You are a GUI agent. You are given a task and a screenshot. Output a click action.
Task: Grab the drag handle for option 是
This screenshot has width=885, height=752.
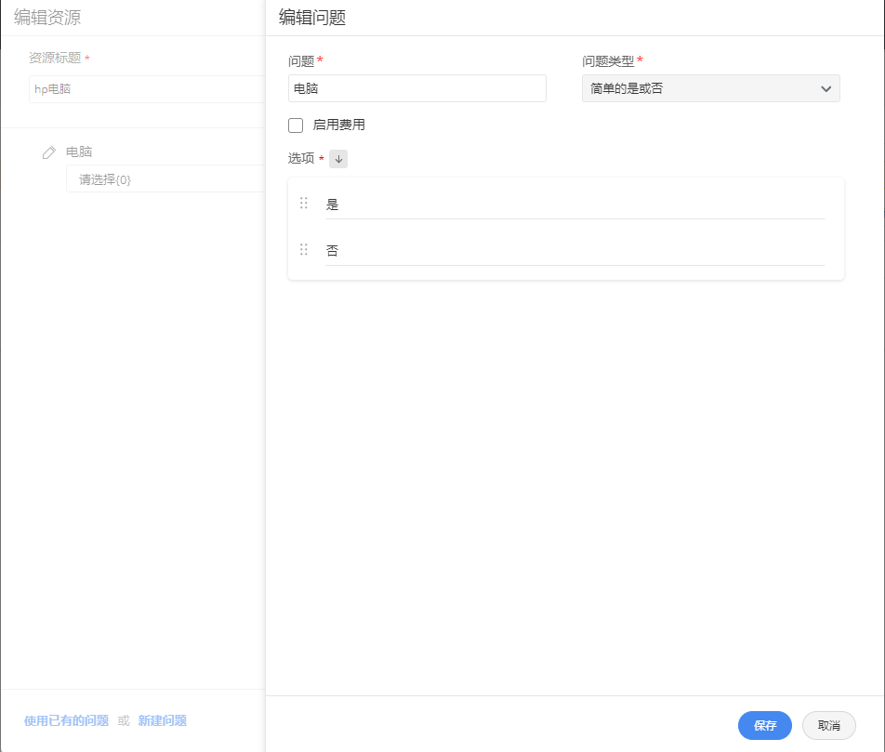point(304,204)
